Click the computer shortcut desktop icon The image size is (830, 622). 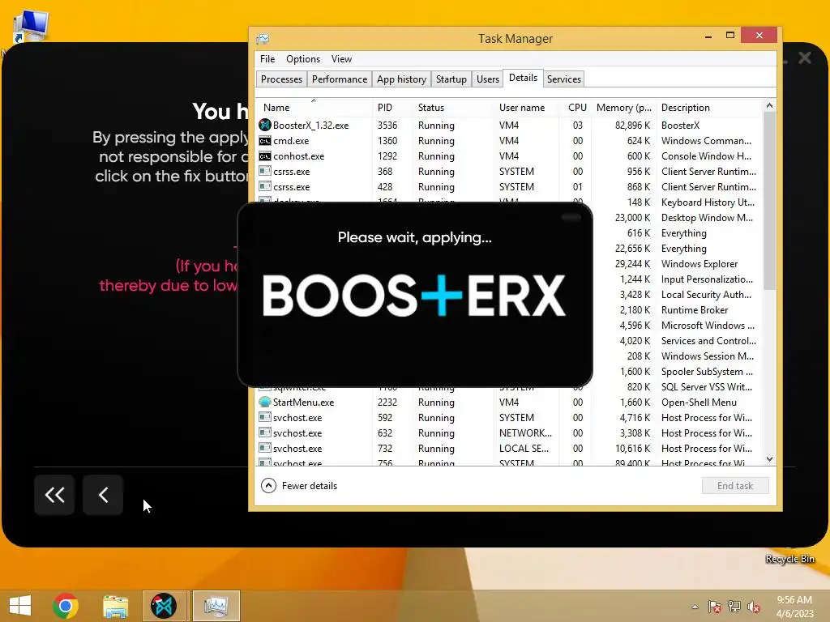[31, 27]
